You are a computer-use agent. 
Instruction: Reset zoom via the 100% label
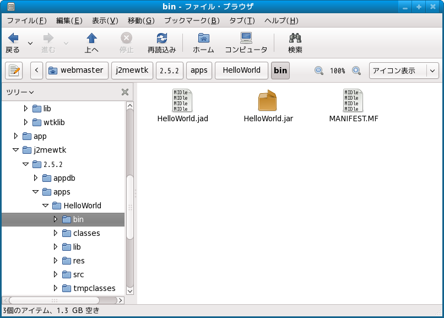[338, 71]
